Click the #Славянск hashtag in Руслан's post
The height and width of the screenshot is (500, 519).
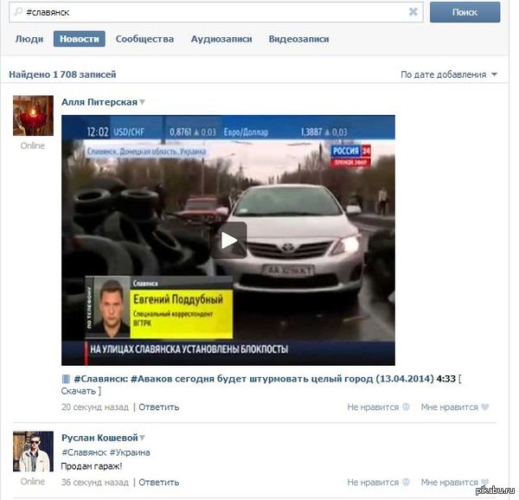coord(84,452)
